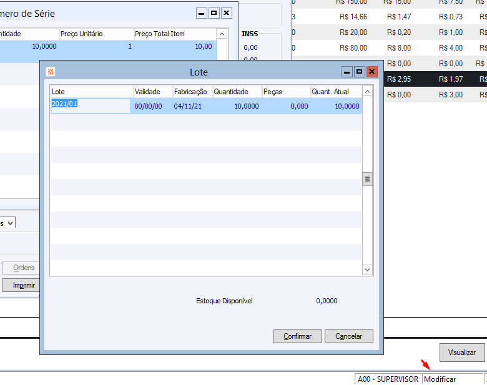Select the R$ 80,00 cell
Screen dimensions: 487x385
coord(353,48)
